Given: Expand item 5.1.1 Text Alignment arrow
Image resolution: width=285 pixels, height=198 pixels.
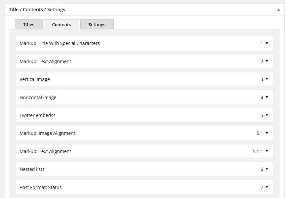Looking at the screenshot, I should (266, 151).
